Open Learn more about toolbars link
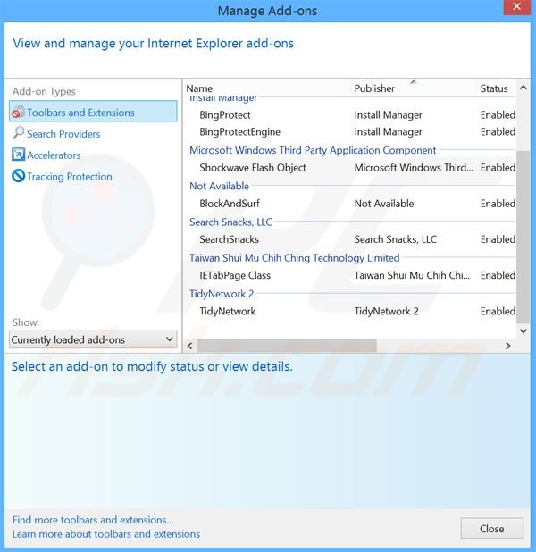536x552 pixels. [x=106, y=534]
